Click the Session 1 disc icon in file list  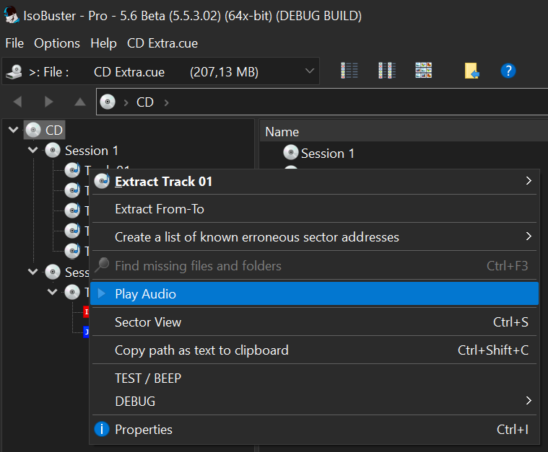point(291,153)
